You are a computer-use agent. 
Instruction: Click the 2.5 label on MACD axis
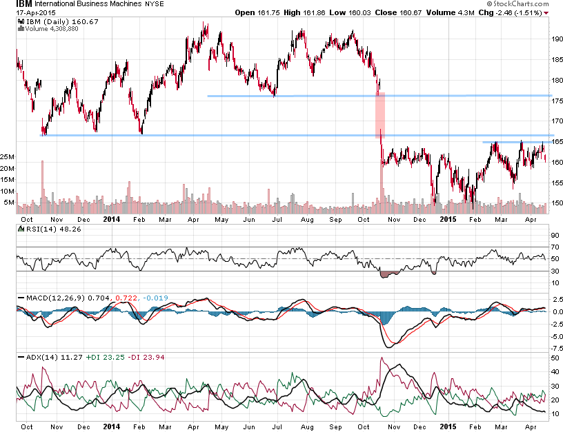coord(557,299)
